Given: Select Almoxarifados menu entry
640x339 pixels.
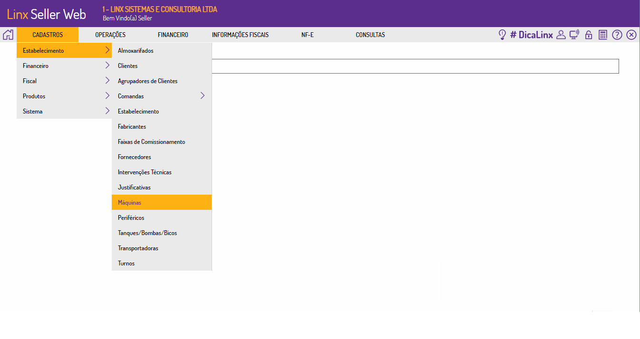Looking at the screenshot, I should point(162,50).
